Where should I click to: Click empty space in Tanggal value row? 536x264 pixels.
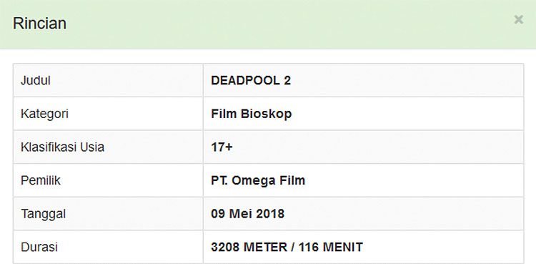403,214
